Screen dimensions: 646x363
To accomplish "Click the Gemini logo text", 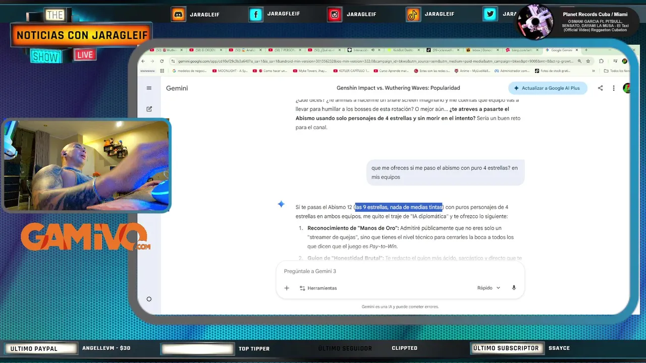I will (x=177, y=88).
